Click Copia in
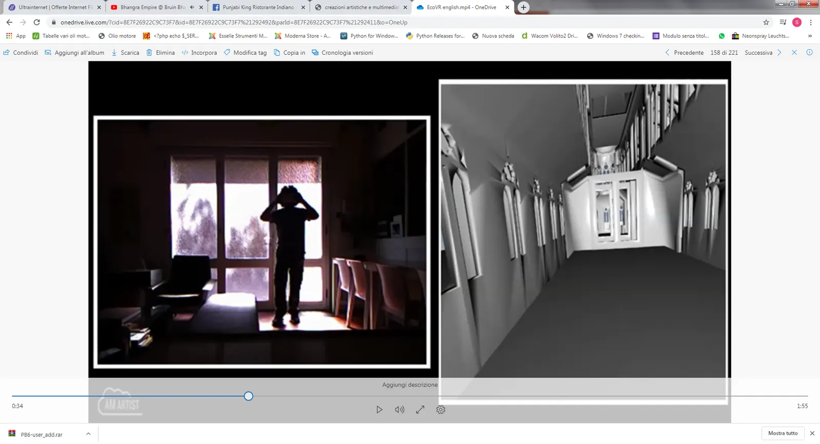Screen dimensions: 820x444 pyautogui.click(x=289, y=53)
